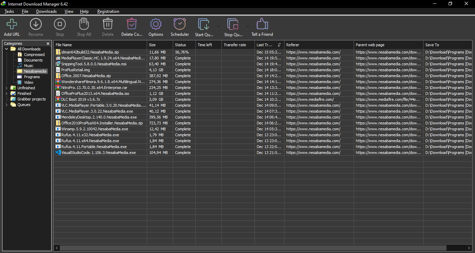Select Office.2007.NesabaMedia.zip row

pos(263,76)
